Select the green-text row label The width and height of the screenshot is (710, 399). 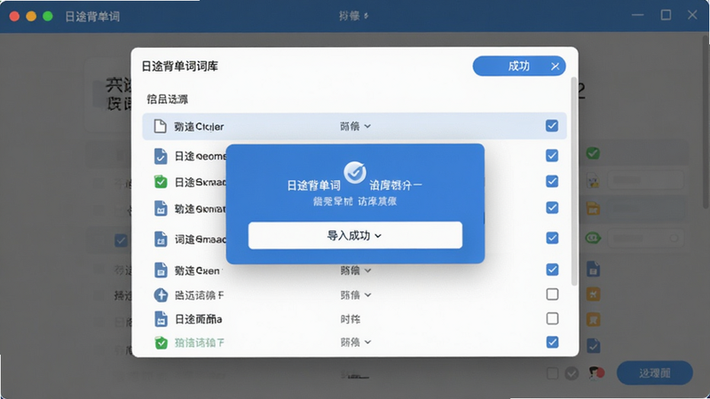click(199, 343)
